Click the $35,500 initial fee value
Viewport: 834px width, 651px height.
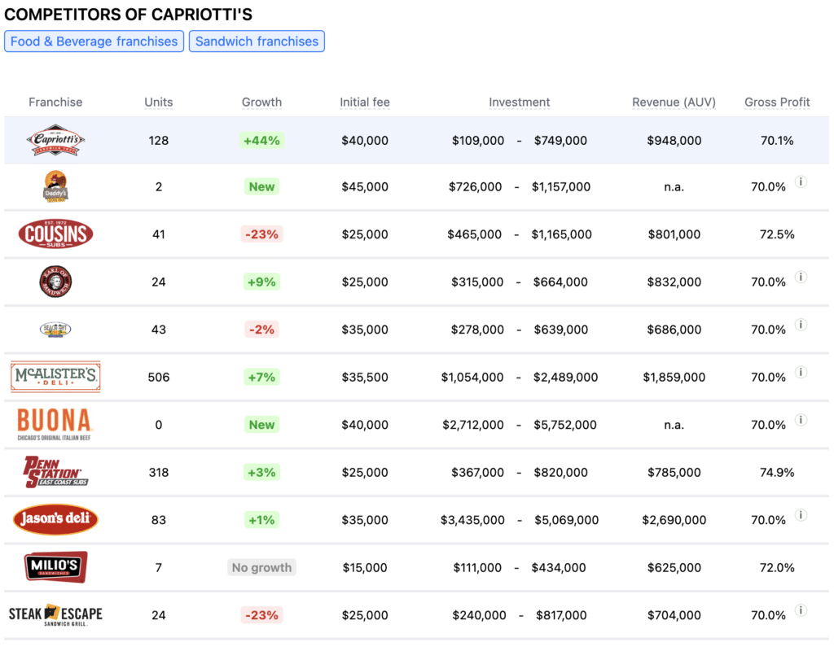365,377
